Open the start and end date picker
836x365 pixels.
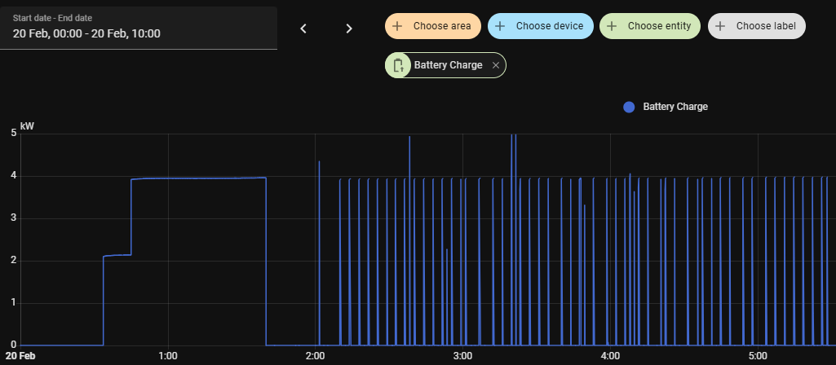[139, 29]
